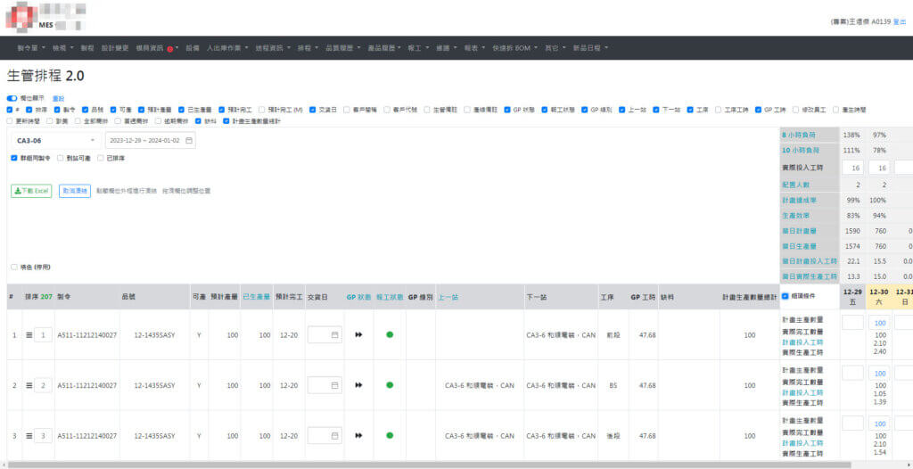Select the 設備 menu item
Image resolution: width=913 pixels, height=469 pixels.
[x=193, y=48]
